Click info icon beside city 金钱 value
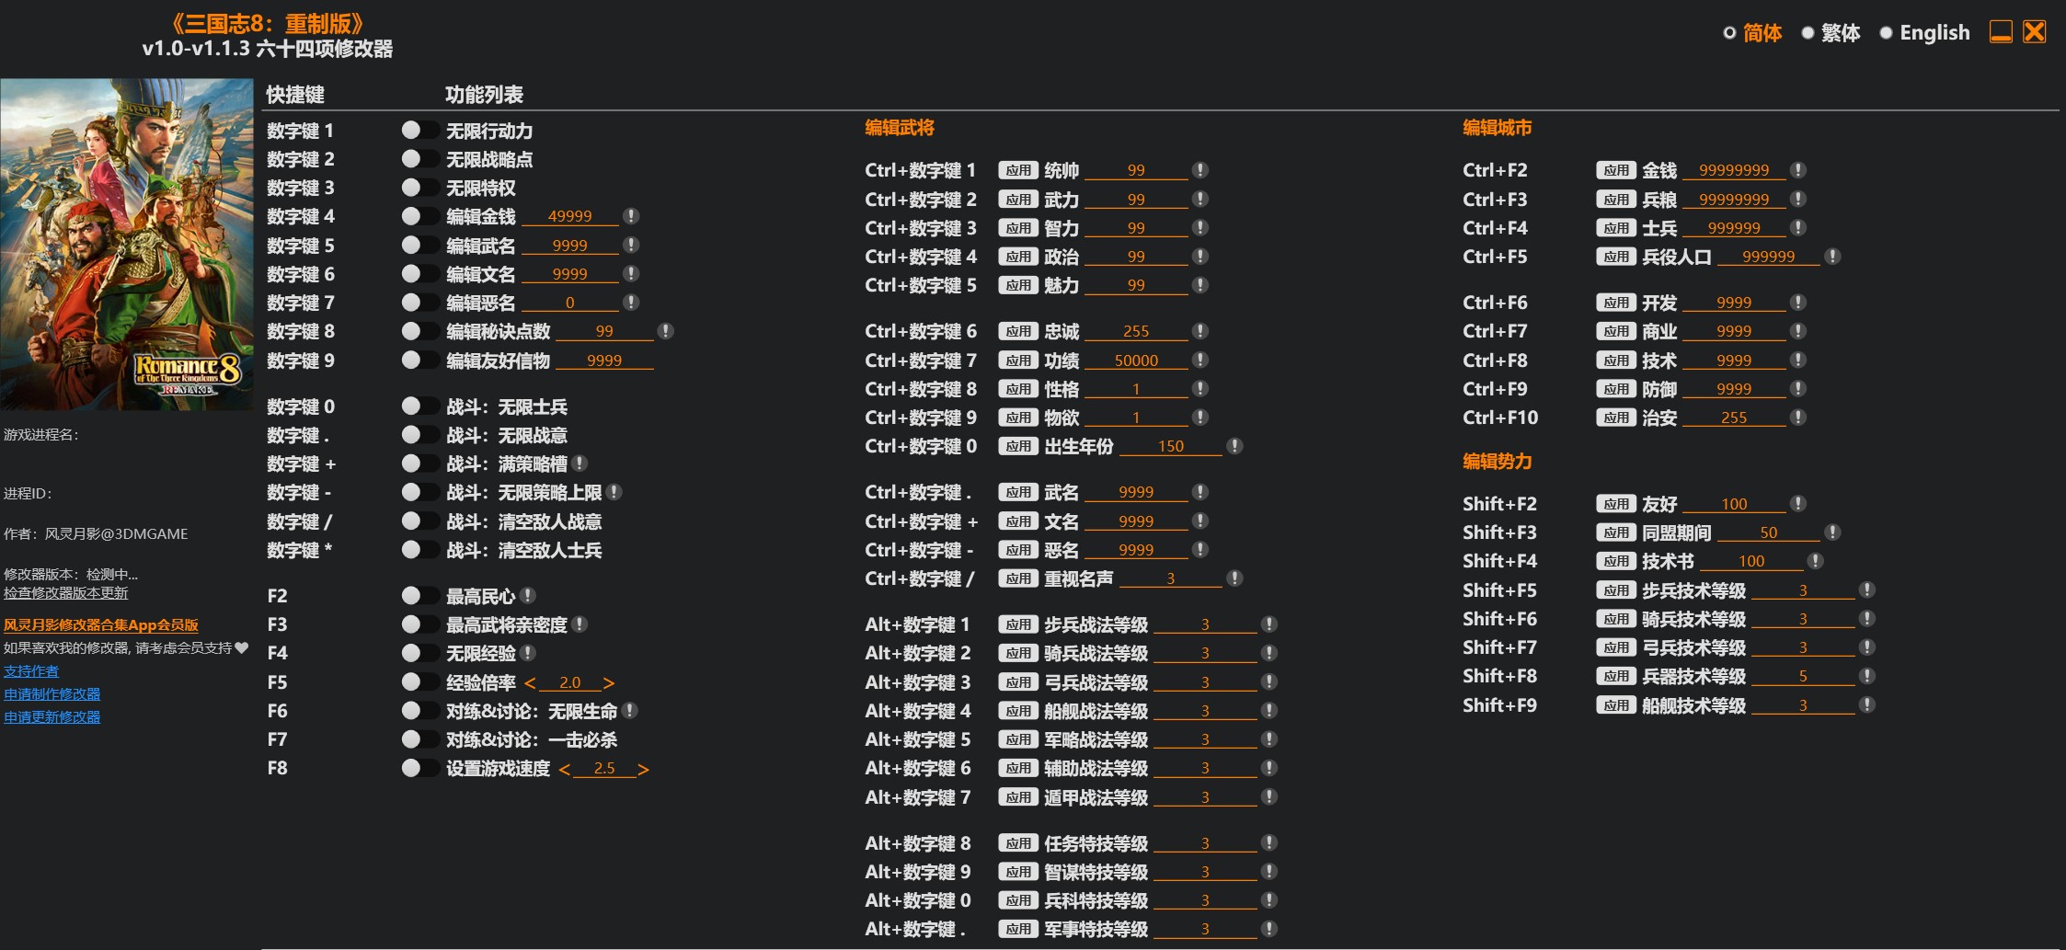Image resolution: width=2066 pixels, height=950 pixels. (1798, 170)
